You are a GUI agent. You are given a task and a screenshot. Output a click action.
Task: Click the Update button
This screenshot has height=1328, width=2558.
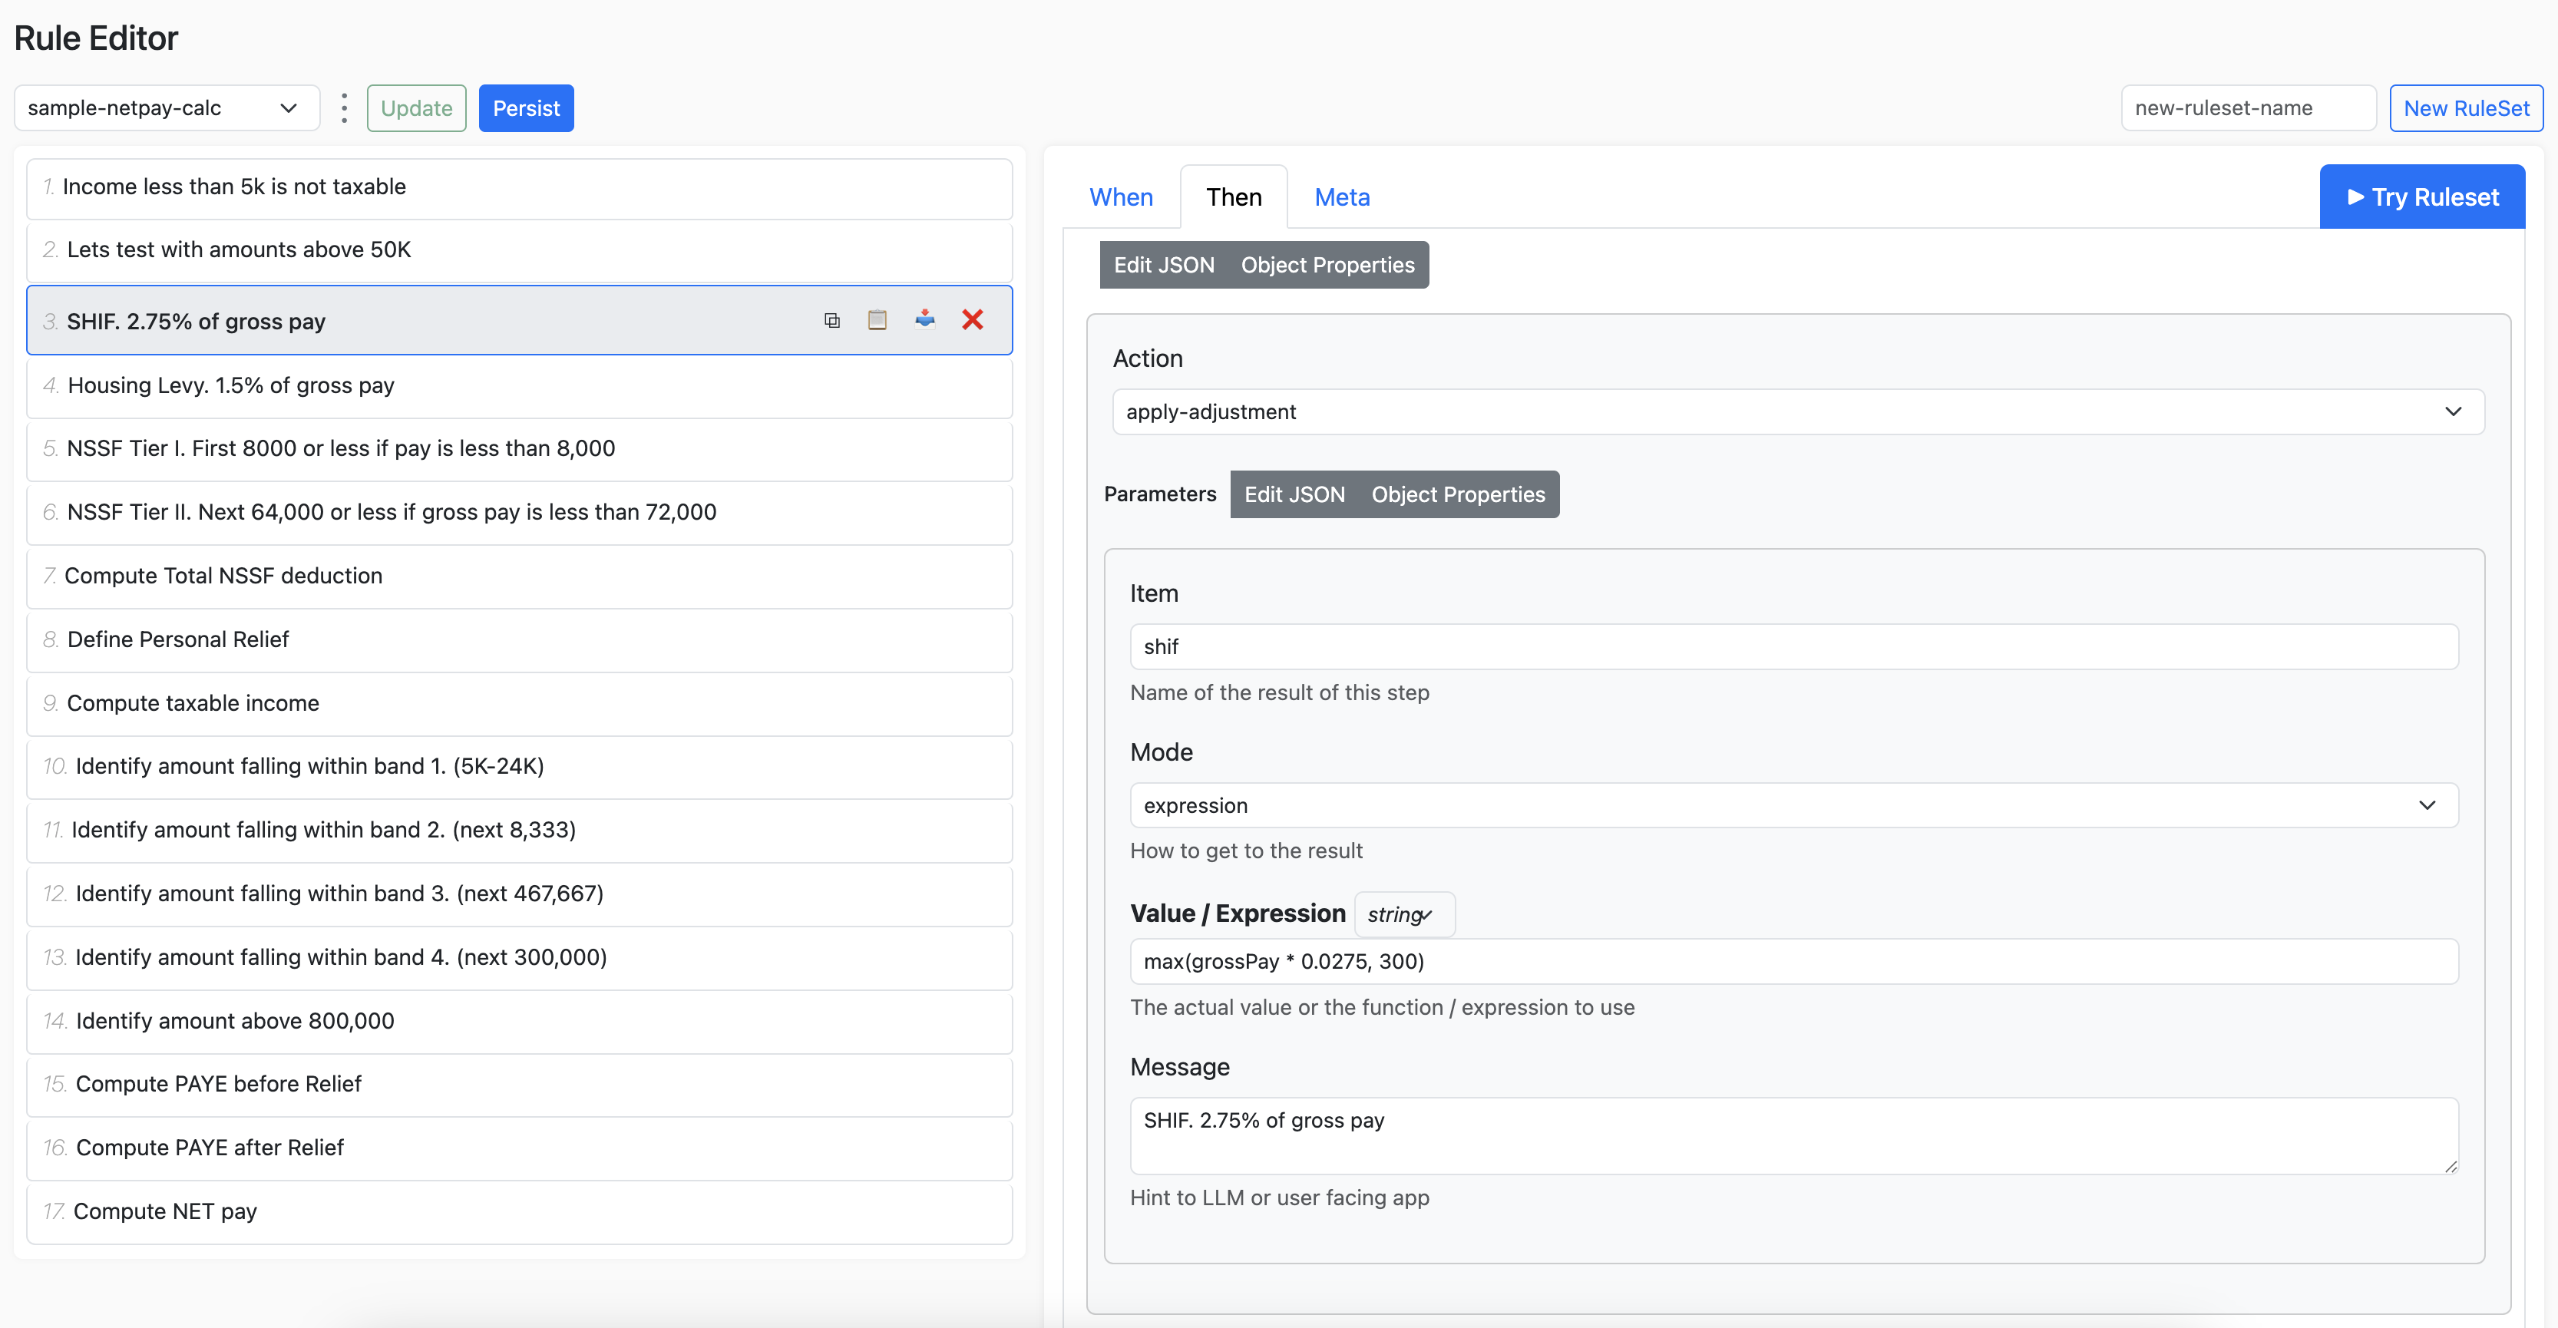[416, 108]
